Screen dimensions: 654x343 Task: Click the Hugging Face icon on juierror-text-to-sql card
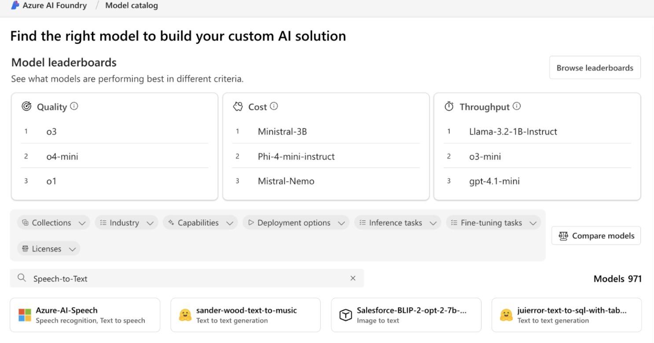tap(505, 314)
